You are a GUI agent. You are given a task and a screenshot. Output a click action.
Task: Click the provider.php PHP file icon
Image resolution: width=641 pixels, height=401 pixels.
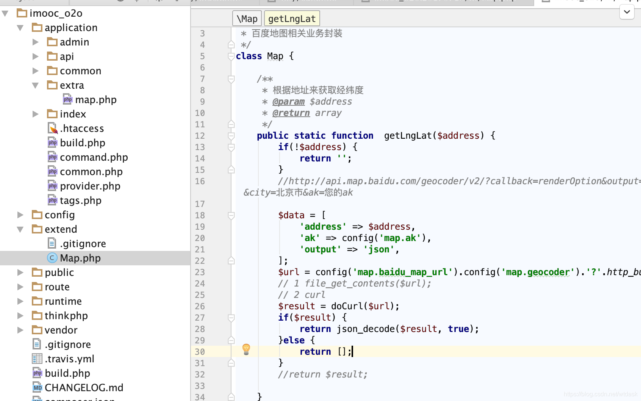point(52,186)
